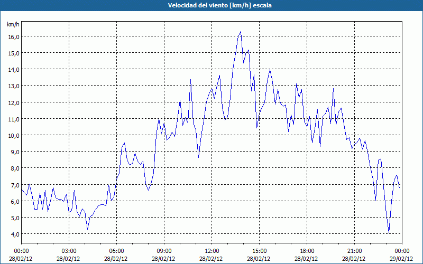Click the title 'Velocidad del viento [km/h] escala'
423x264 pixels.
tap(219, 5)
